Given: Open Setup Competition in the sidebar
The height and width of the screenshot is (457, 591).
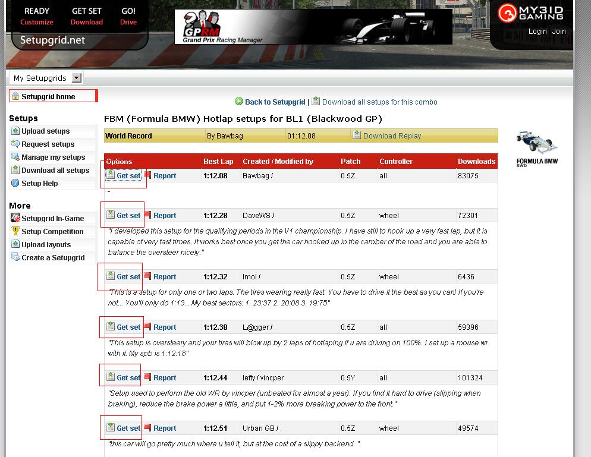Looking at the screenshot, I should 52,231.
